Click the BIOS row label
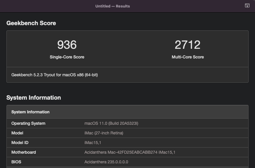This screenshot has height=168, width=255. (16, 162)
